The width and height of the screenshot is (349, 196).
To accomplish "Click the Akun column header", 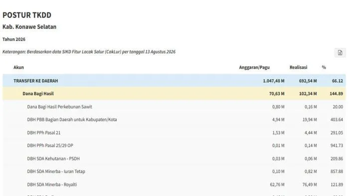I will pos(18,67).
